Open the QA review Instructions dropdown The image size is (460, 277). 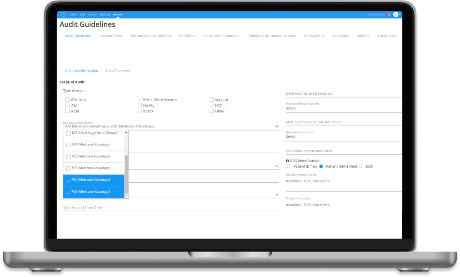343,136
